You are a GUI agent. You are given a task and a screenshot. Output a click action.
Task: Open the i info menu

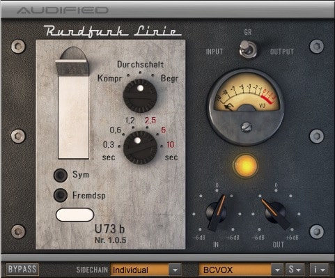click(319, 270)
